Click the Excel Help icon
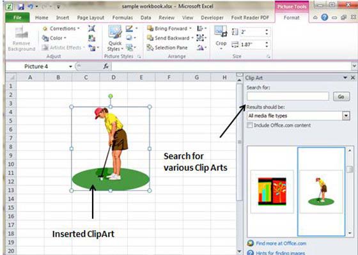Viewport: 358px width, 255px height. (325, 17)
